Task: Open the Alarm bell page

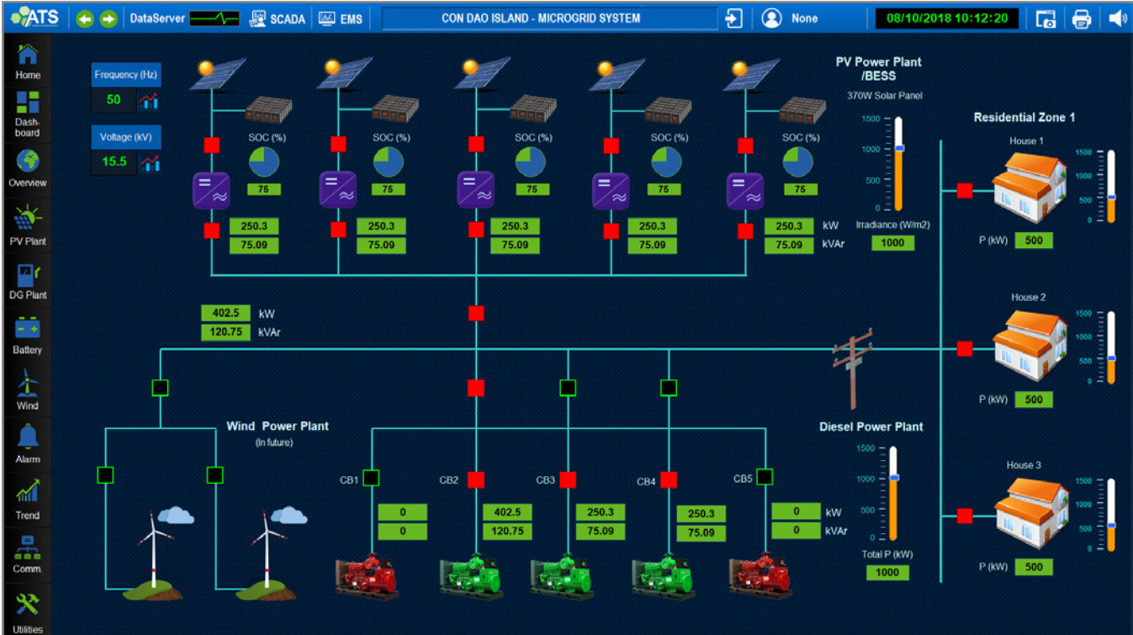Action: (28, 444)
